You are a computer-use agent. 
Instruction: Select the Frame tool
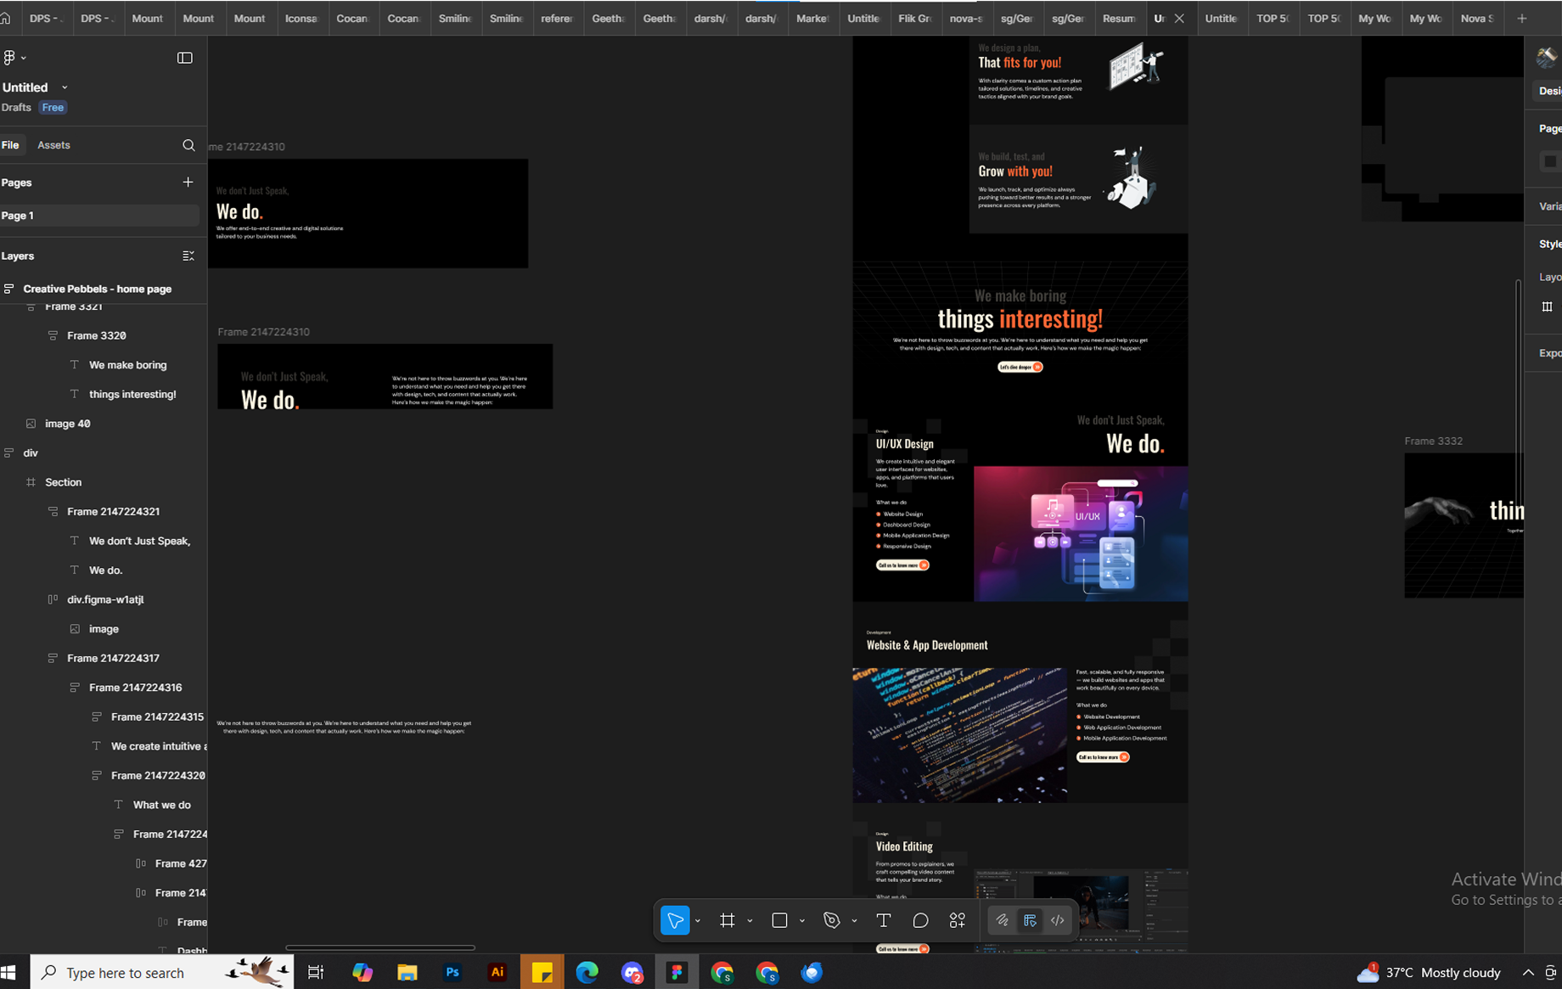[x=728, y=920]
